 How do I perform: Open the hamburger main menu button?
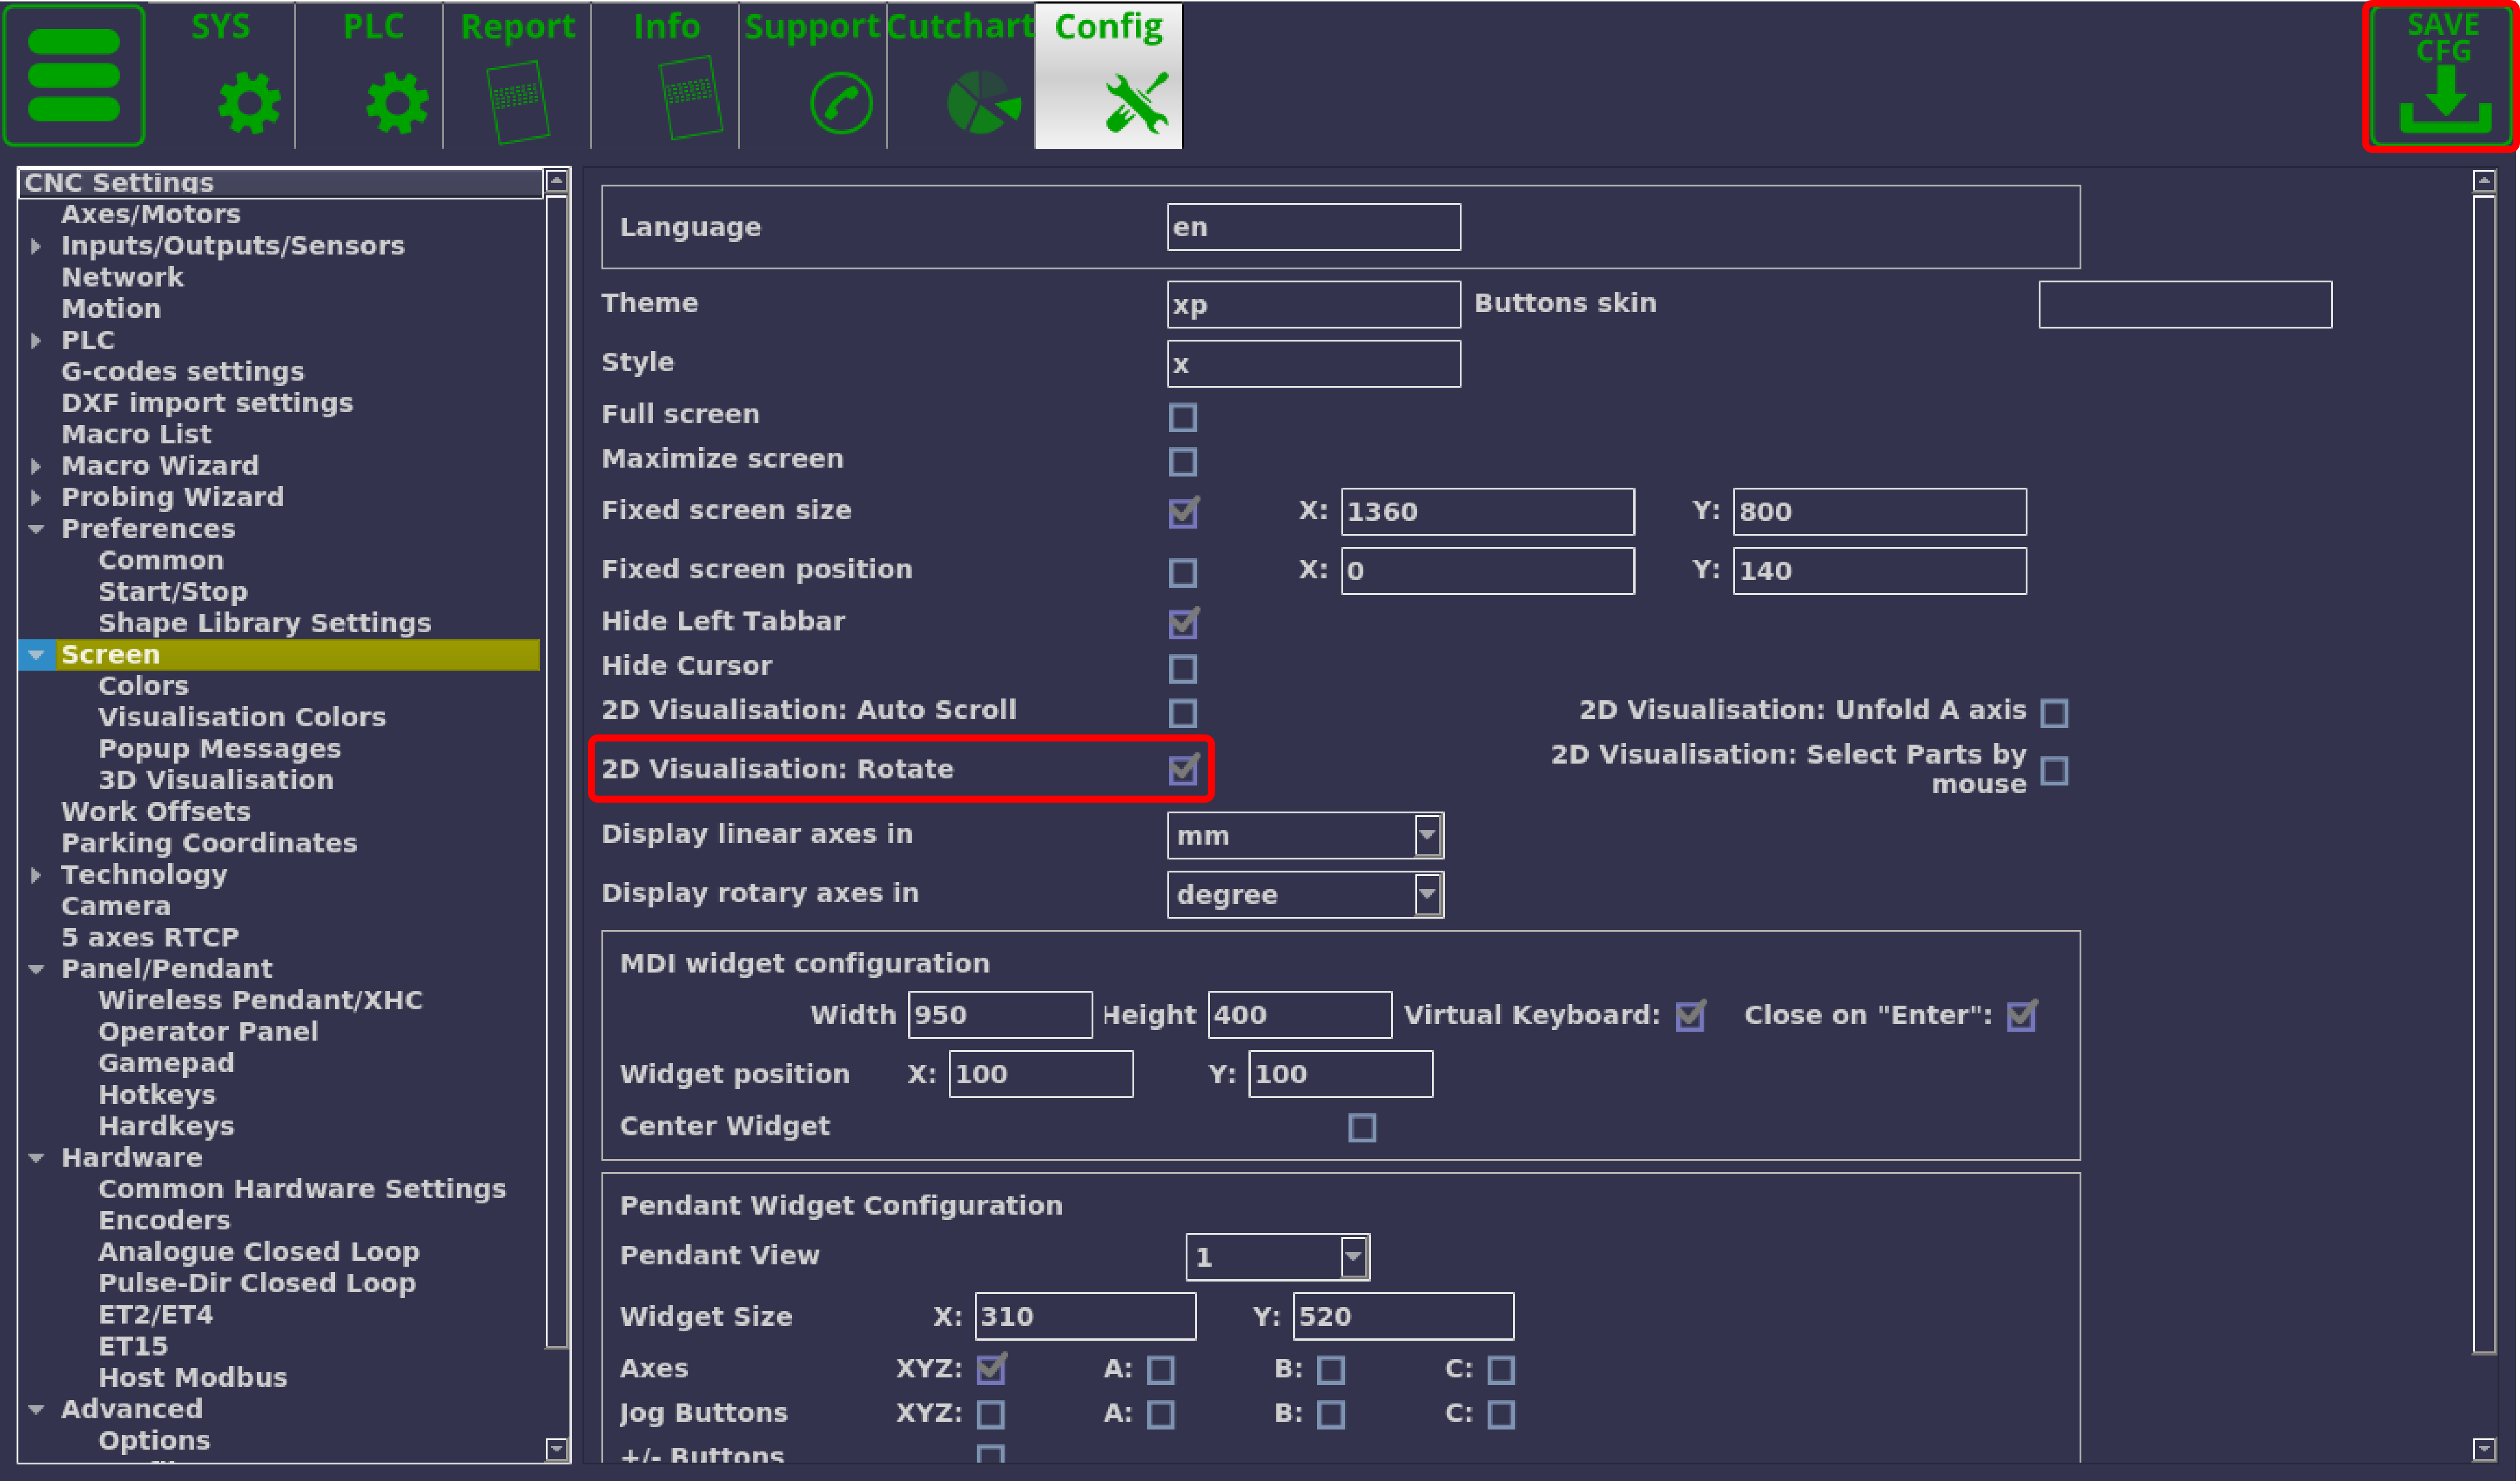pos(74,75)
